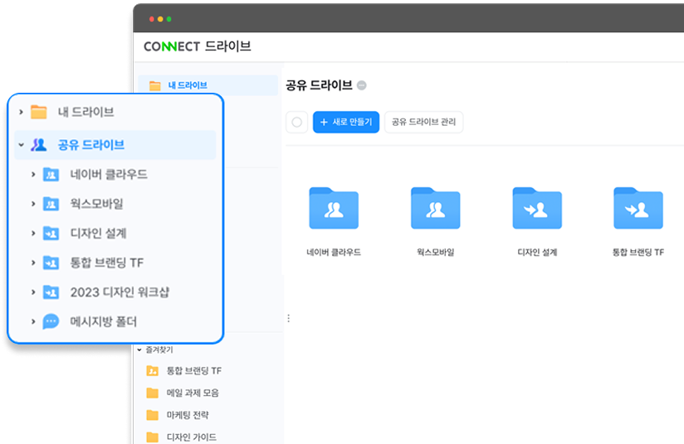The height and width of the screenshot is (444, 684).
Task: Open 메일 과제 모음 favorite folder
Action: tap(193, 393)
